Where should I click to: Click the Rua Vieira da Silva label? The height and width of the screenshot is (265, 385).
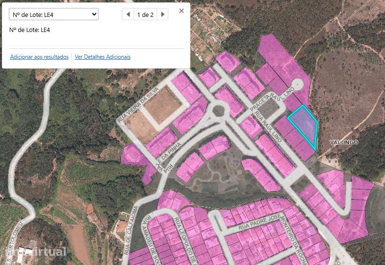coord(138,104)
